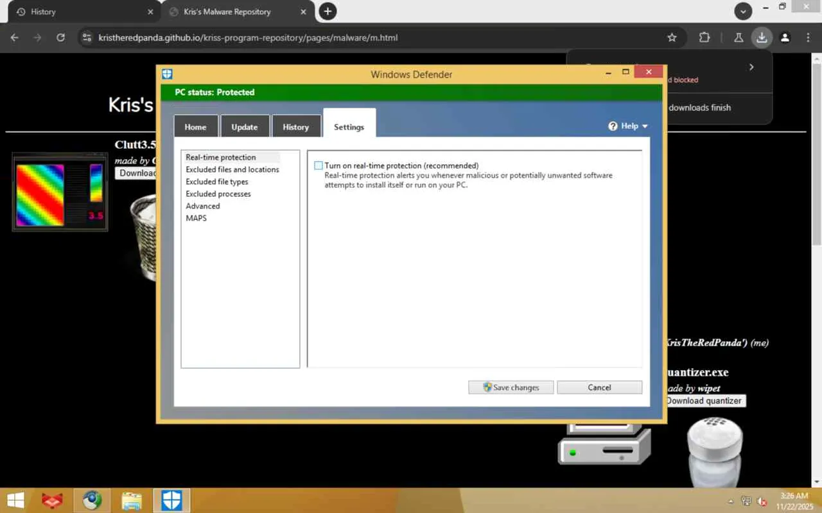822x513 pixels.
Task: Click the Help question mark icon
Action: coord(613,126)
